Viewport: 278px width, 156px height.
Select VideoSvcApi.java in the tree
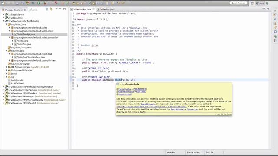coord(26,34)
